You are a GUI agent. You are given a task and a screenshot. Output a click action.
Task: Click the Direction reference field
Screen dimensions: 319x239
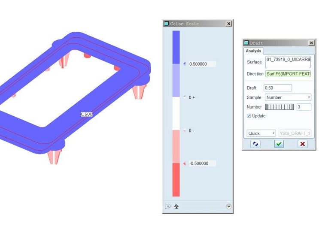point(288,74)
